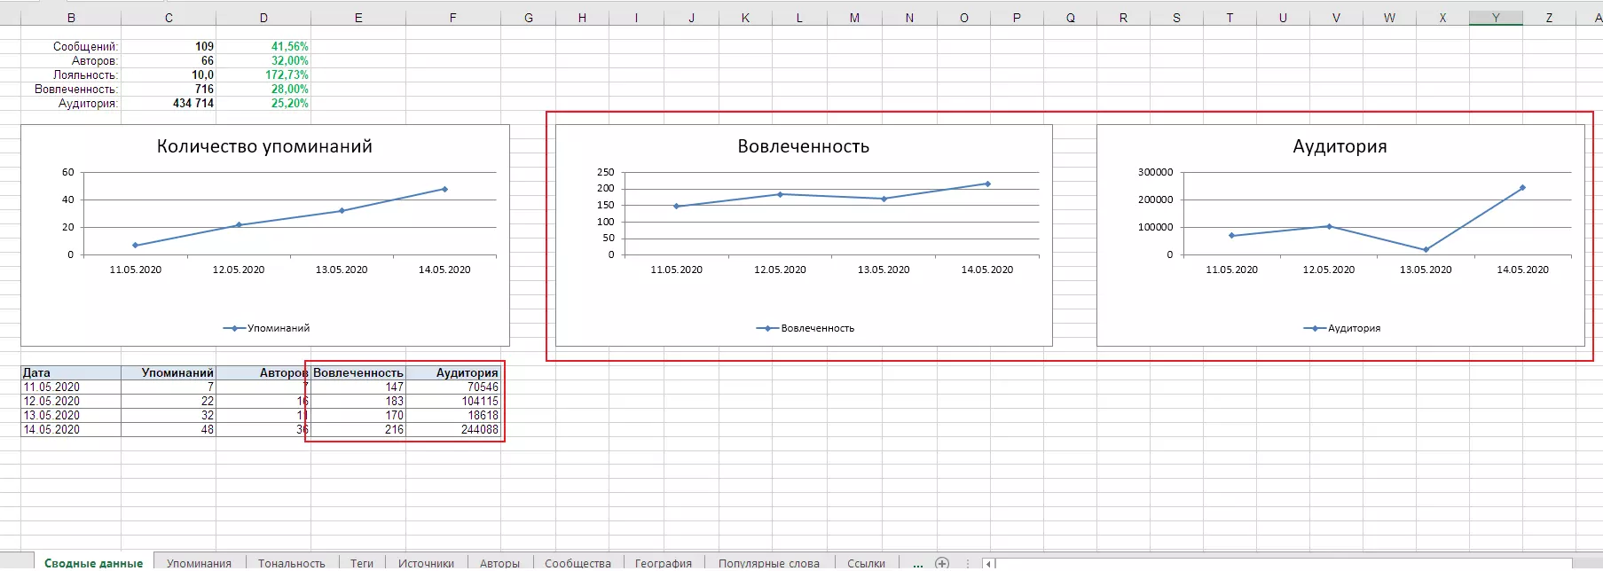Viewport: 1603px width, 571px height.
Task: Select table cell with value 70546
Action: click(453, 387)
